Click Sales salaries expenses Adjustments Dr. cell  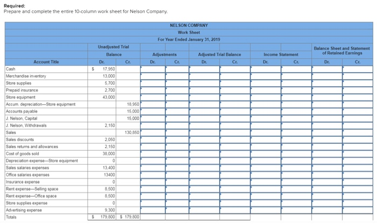(152, 168)
